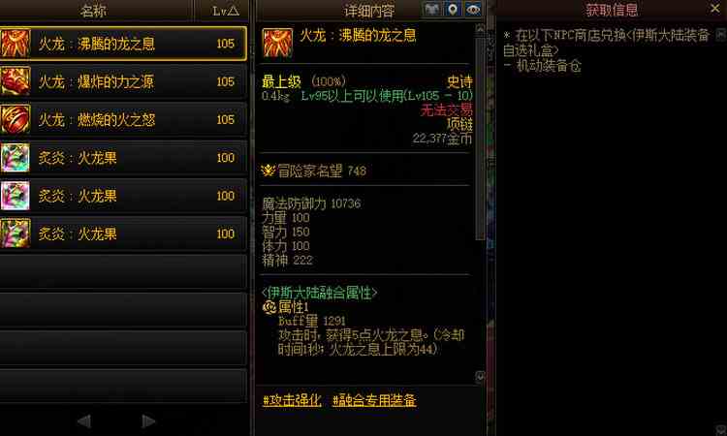Click scroll-up arrow of detail panel
This screenshot has width=727, height=436.
point(480,29)
